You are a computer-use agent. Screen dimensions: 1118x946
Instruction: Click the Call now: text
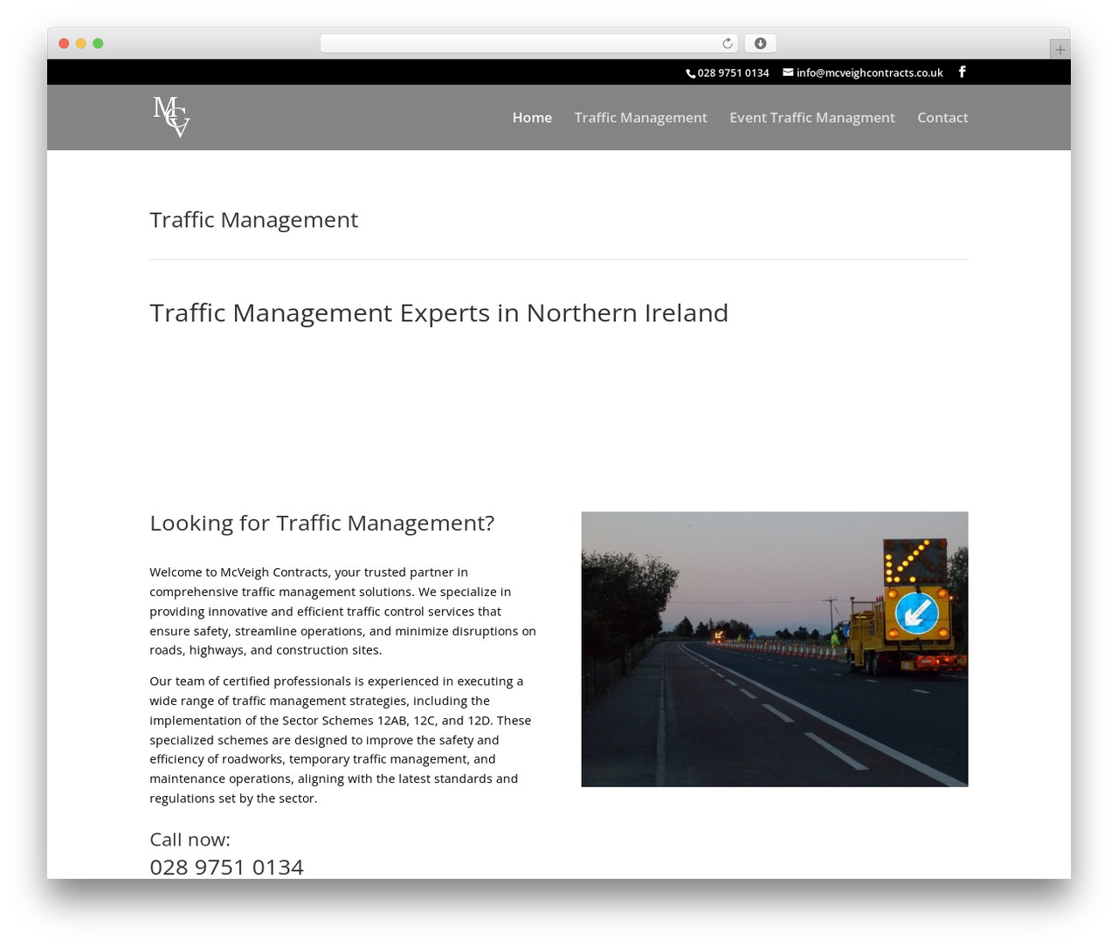tap(190, 840)
